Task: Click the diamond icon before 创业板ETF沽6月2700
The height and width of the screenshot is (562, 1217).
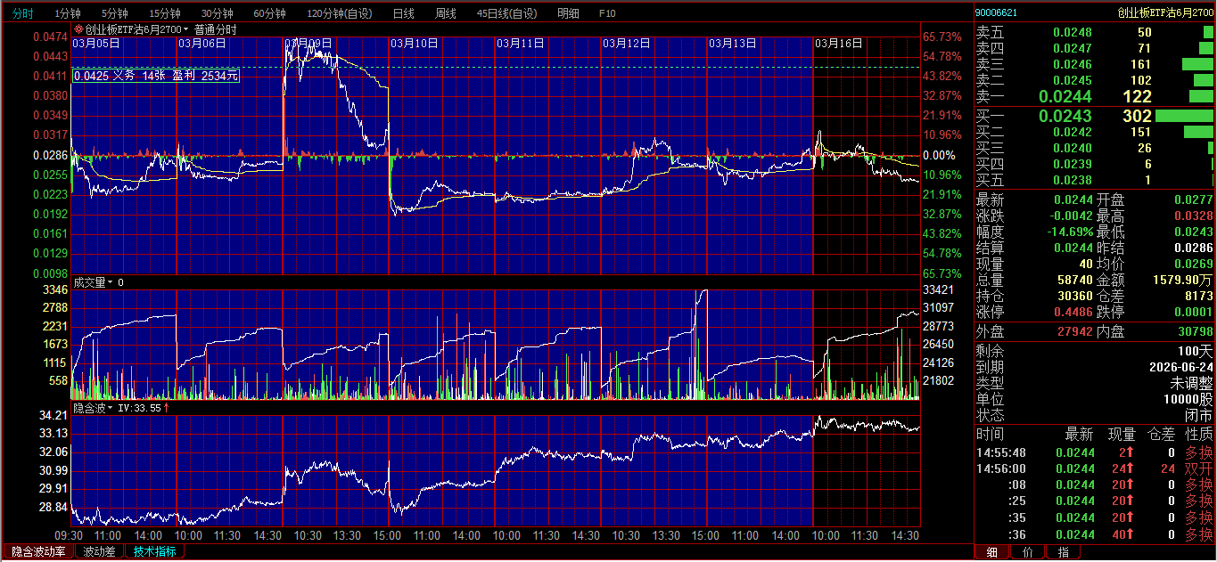Action: (x=79, y=29)
